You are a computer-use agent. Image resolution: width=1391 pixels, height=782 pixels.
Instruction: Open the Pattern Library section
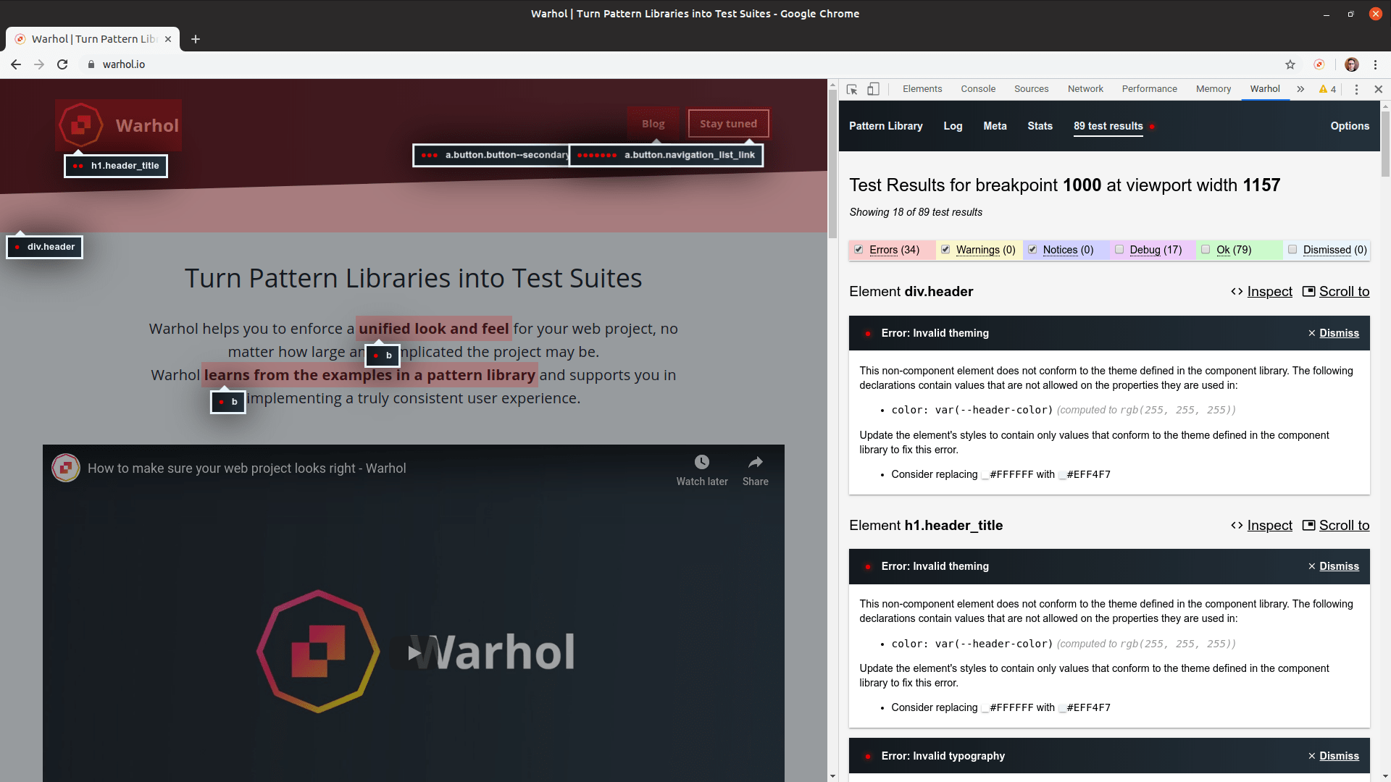pos(885,126)
